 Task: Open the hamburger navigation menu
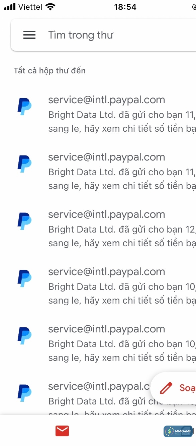(x=29, y=35)
